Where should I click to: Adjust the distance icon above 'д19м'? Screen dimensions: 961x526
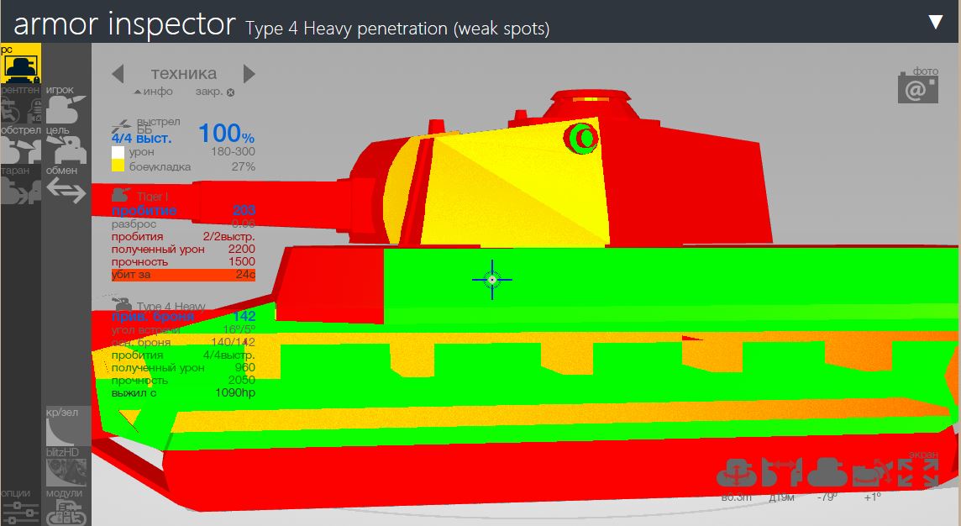tap(781, 473)
